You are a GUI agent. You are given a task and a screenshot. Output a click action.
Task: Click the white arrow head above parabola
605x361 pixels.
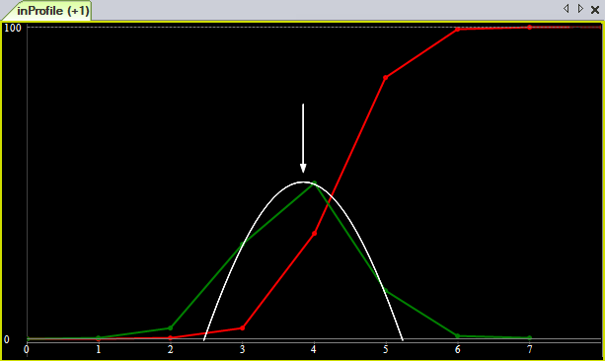pyautogui.click(x=303, y=168)
